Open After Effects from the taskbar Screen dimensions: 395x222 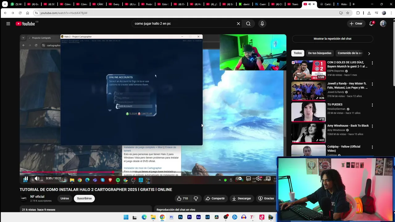point(198,217)
